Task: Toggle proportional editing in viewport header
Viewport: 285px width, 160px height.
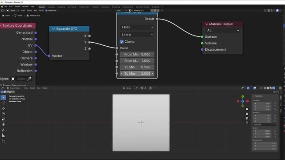Action: click(x=151, y=88)
